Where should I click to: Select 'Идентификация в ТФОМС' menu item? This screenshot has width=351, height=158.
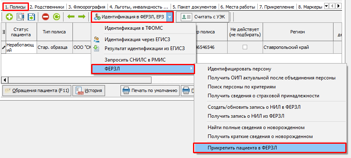pos(143,28)
